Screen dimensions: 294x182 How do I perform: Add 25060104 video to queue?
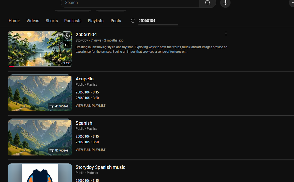[x=67, y=44]
